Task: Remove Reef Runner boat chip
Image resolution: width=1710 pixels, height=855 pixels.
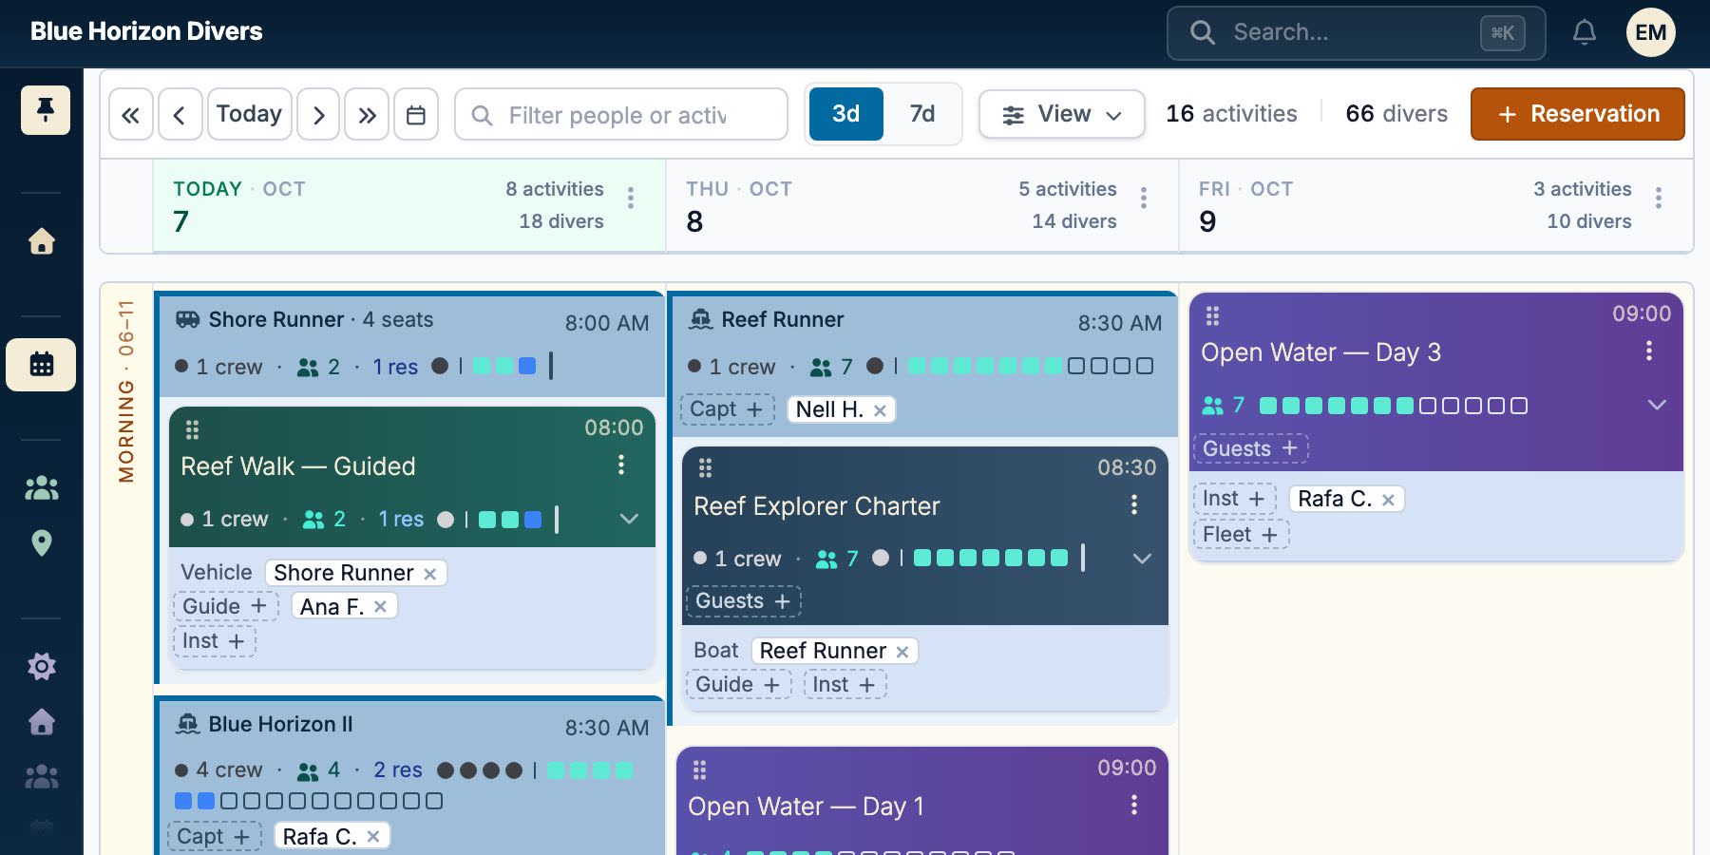Action: pos(902,652)
